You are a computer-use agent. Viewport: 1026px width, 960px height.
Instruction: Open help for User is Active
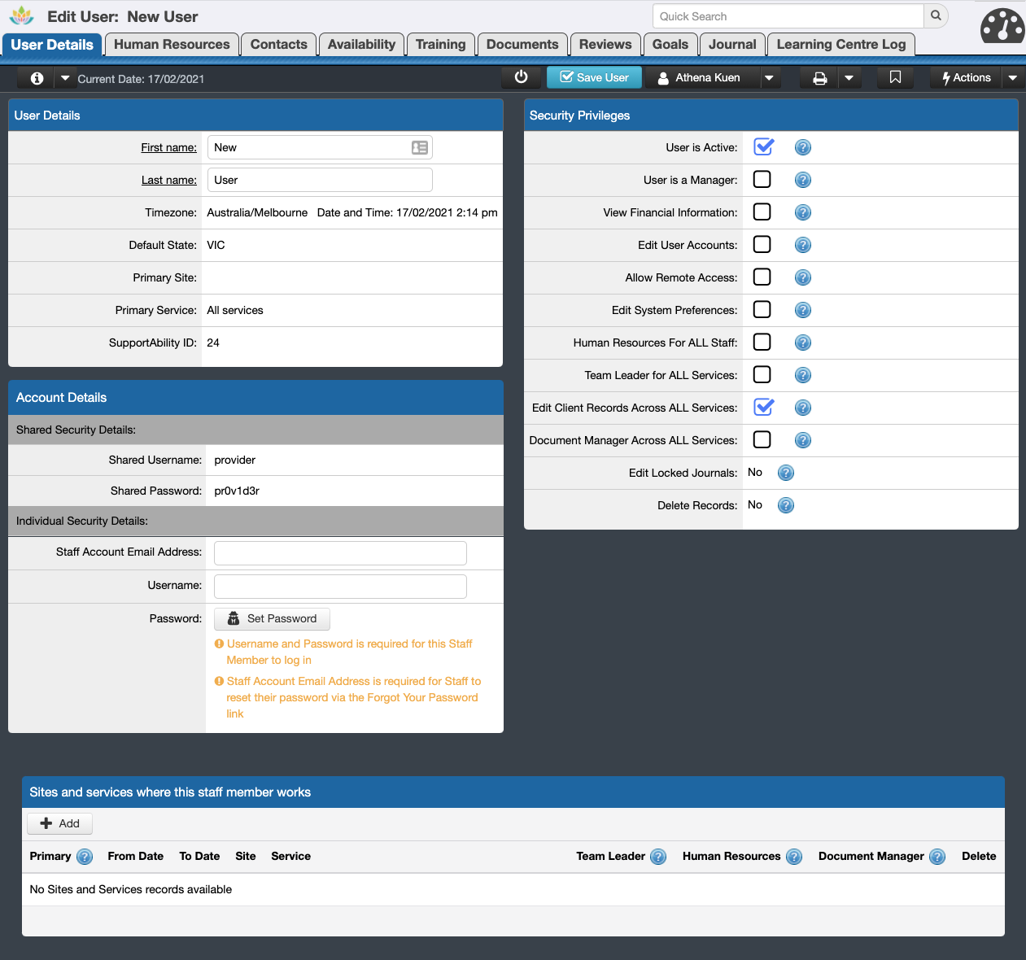803,147
